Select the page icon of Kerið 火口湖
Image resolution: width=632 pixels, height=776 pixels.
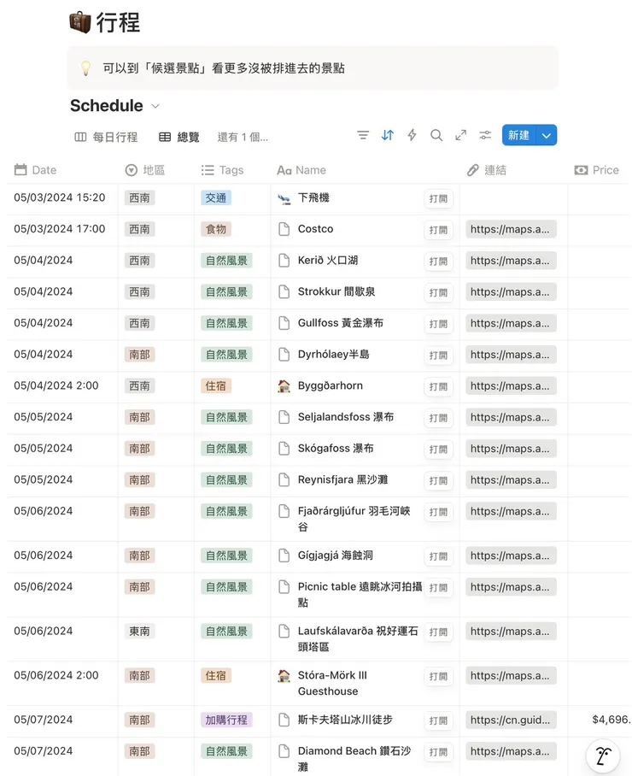(284, 261)
